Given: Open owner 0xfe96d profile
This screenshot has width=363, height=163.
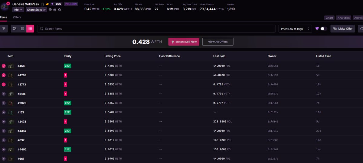Looking at the screenshot, I should (x=273, y=66).
